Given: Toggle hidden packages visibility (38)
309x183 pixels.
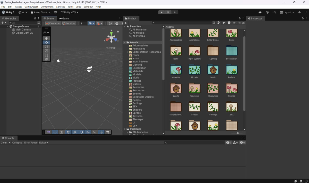Looking at the screenshot, I should [x=242, y=23].
